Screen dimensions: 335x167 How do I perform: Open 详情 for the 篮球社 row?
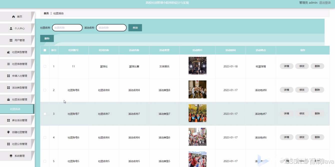[286, 66]
